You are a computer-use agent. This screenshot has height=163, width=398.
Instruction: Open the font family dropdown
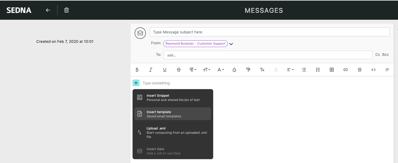click(x=220, y=70)
